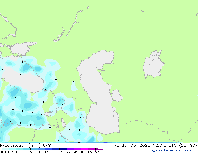The height and width of the screenshot is (153, 198).
Task: Open the weatheronline.co.uk copyright link
Action: point(172,150)
